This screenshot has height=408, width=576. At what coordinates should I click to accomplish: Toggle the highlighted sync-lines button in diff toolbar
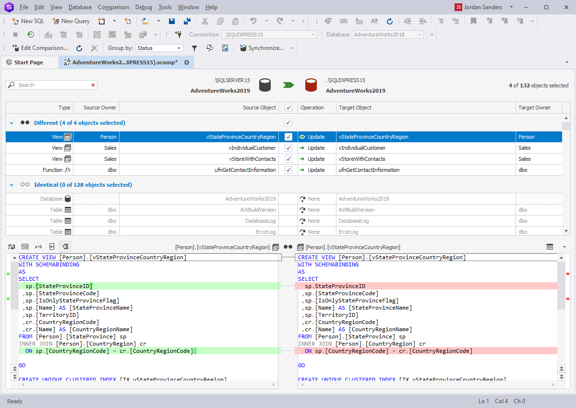66,247
